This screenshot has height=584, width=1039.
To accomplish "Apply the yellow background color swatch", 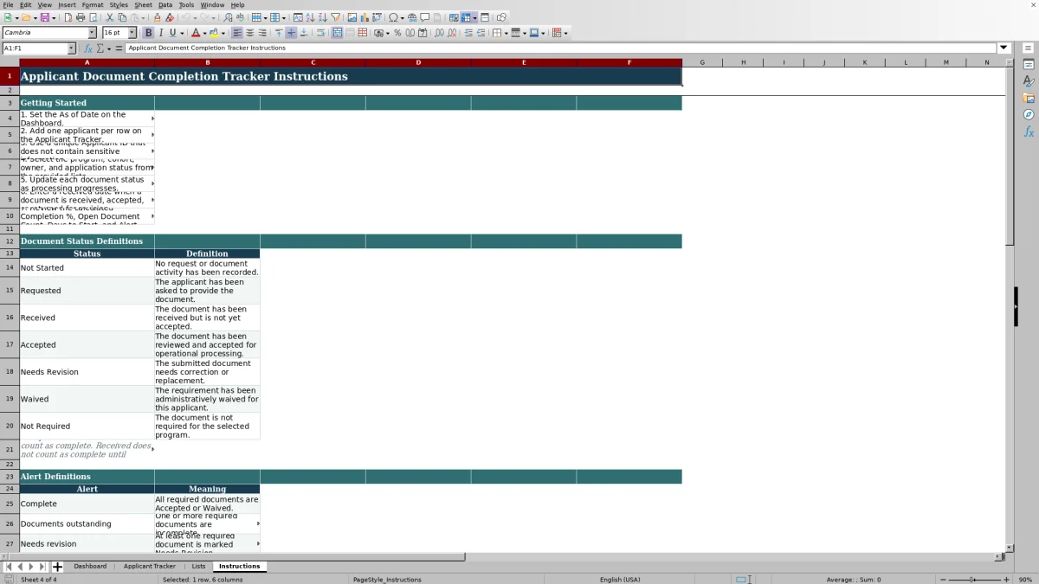I will tap(214, 33).
